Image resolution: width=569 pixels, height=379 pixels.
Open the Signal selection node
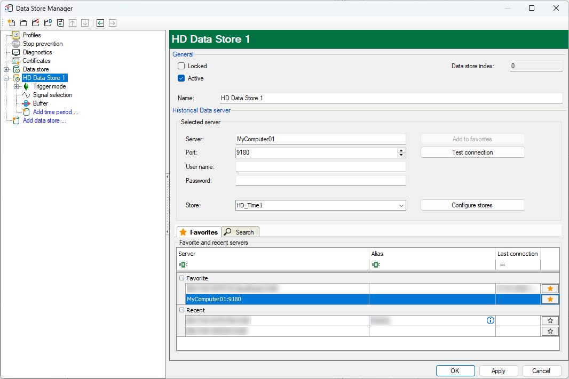(x=52, y=95)
